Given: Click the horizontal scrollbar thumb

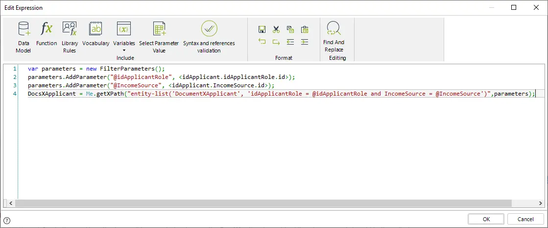Looking at the screenshot, I should click(263, 203).
